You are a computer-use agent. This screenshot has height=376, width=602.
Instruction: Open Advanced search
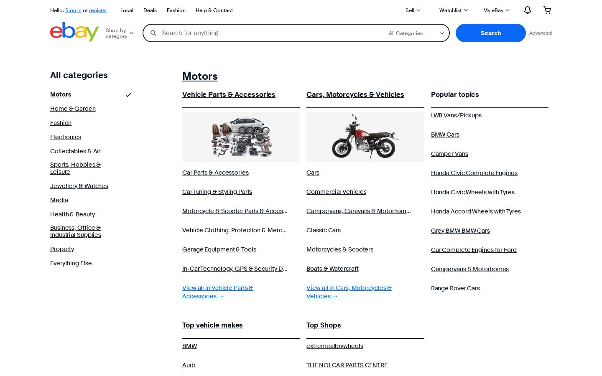click(541, 33)
